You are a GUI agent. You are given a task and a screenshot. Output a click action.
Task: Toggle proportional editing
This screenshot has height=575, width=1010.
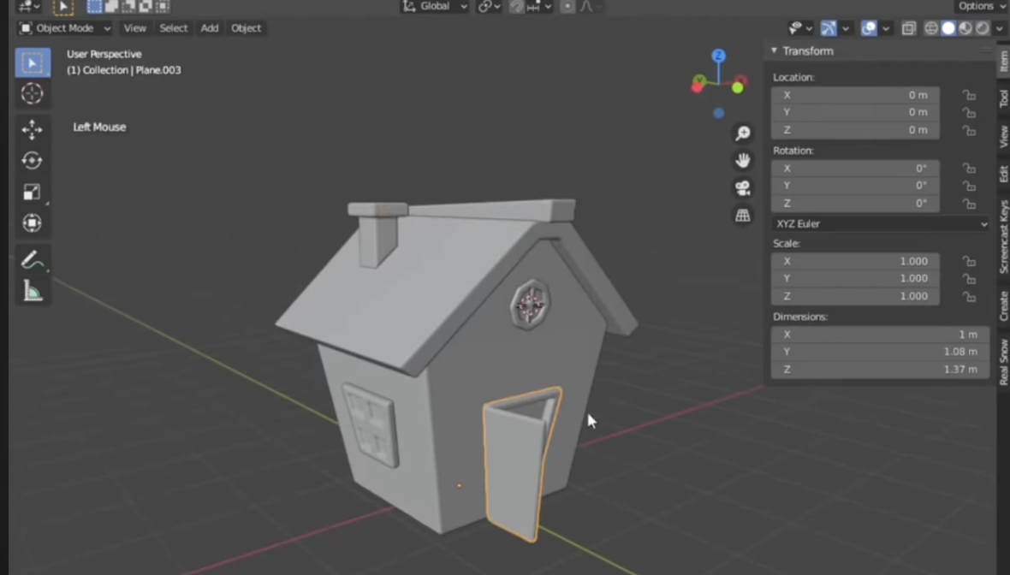pyautogui.click(x=567, y=7)
